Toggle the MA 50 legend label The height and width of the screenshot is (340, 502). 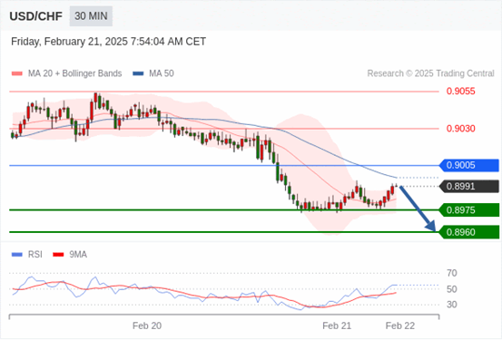point(162,73)
